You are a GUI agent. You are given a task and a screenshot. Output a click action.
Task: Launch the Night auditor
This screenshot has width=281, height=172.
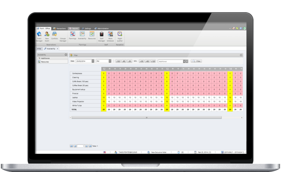pyautogui.click(x=120, y=37)
